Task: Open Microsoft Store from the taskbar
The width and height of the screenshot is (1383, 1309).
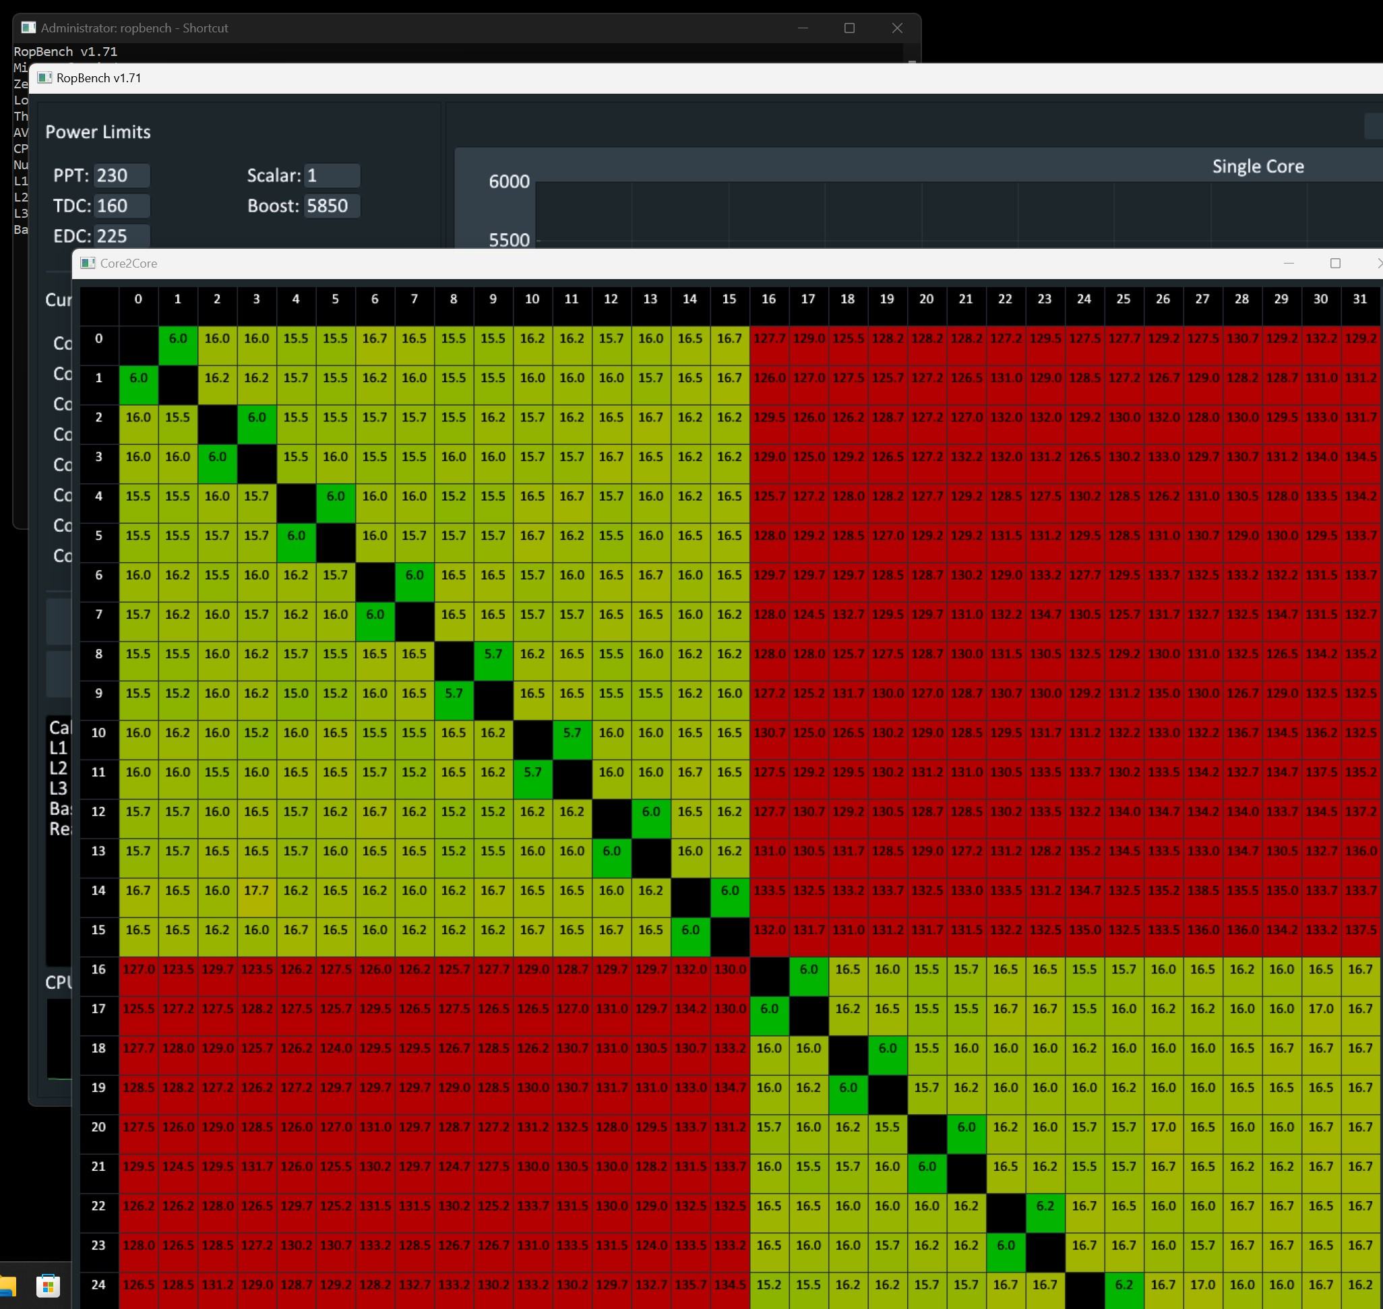Action: click(x=47, y=1285)
